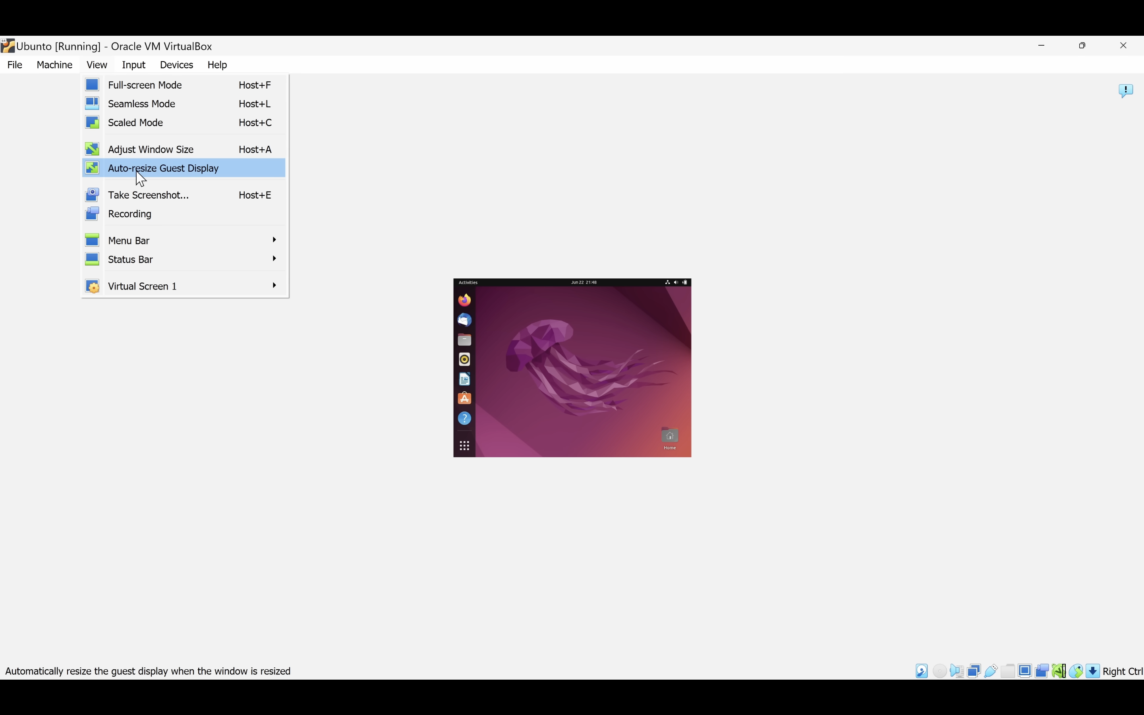Image resolution: width=1144 pixels, height=715 pixels.
Task: Click the USB devices status icon
Action: [991, 671]
